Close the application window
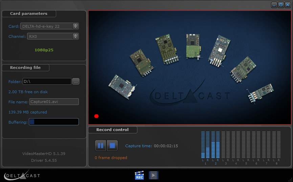 click(x=288, y=5)
